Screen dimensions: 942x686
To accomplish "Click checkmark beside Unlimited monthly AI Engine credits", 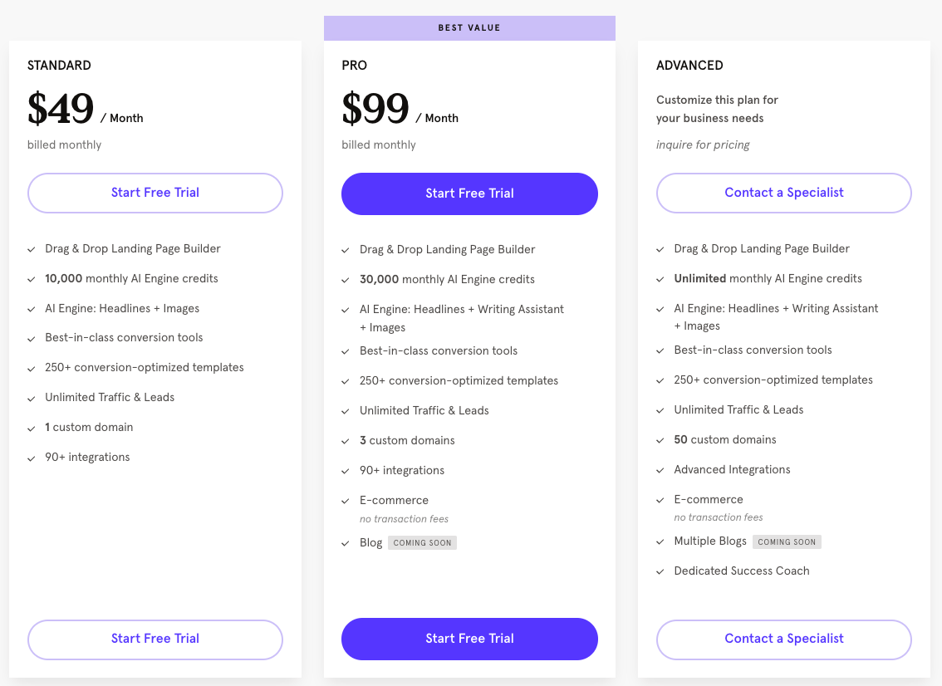I will (660, 279).
